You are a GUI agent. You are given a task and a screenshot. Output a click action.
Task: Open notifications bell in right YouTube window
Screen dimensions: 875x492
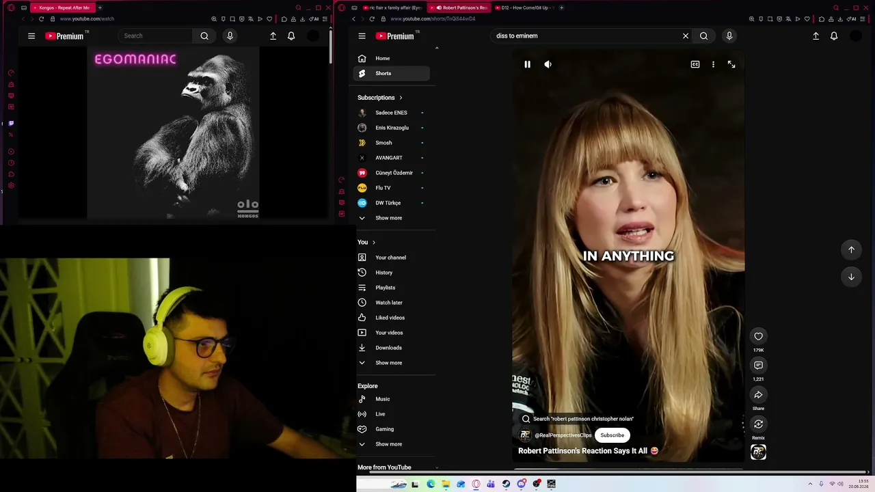pos(834,36)
